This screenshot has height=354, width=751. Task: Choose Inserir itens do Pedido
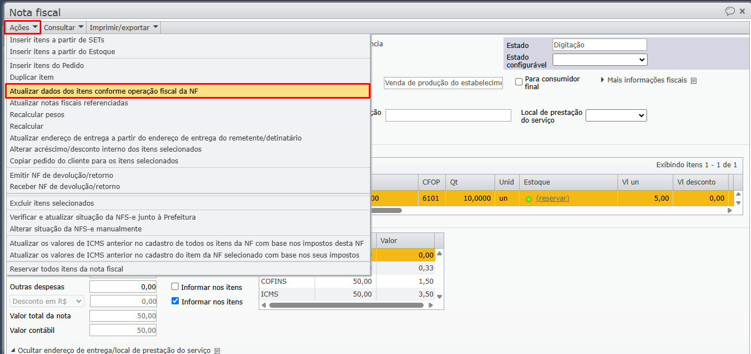point(188,66)
